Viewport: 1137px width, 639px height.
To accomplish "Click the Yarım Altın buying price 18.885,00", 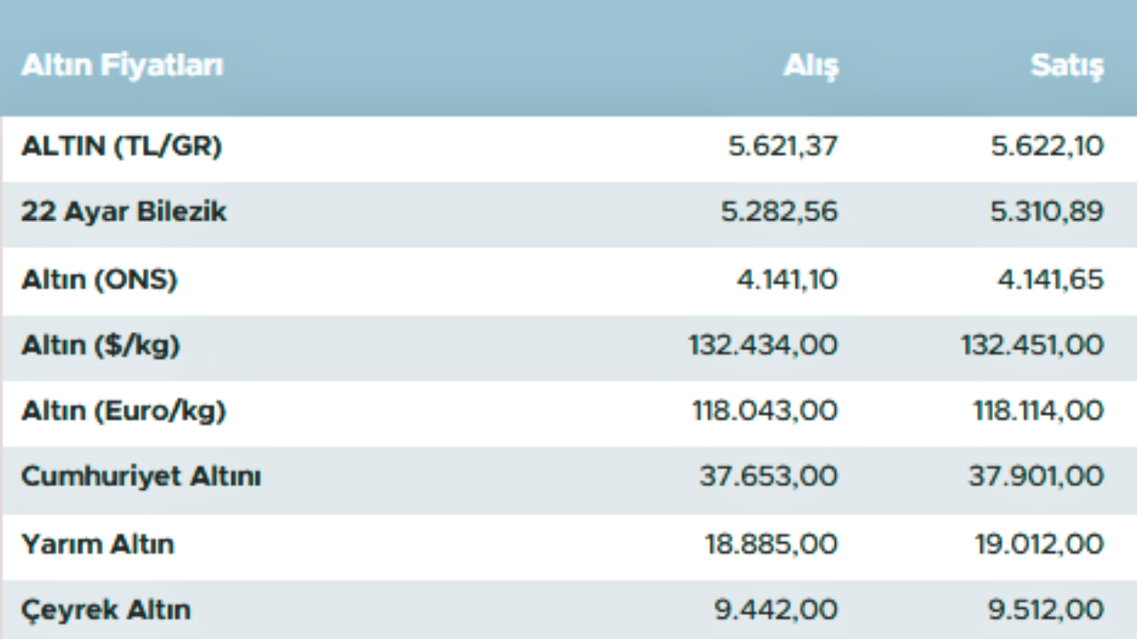I will 771,543.
